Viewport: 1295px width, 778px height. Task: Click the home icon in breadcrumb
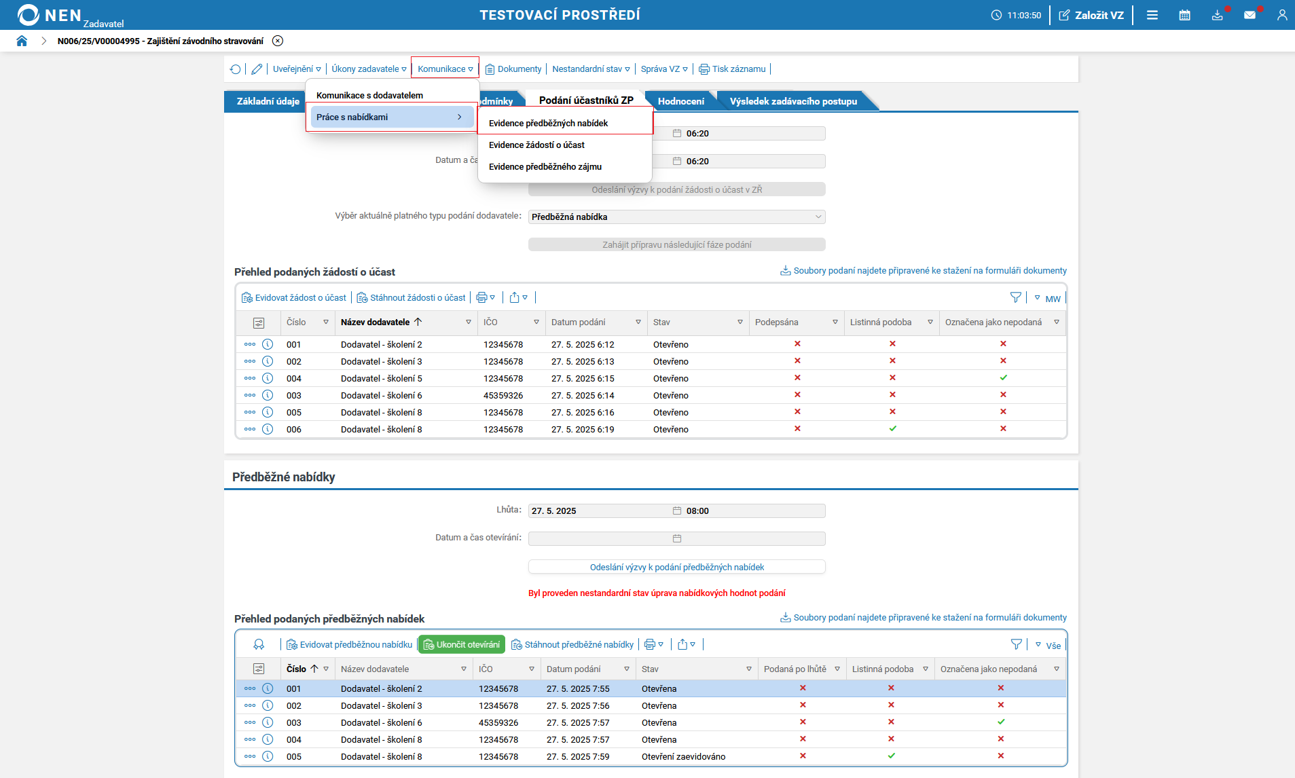pos(22,41)
